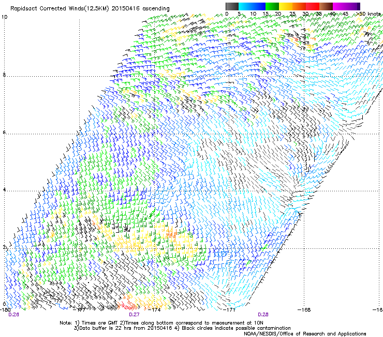Click the '45' label under the color scale
The image size is (383, 337).
pos(345,14)
